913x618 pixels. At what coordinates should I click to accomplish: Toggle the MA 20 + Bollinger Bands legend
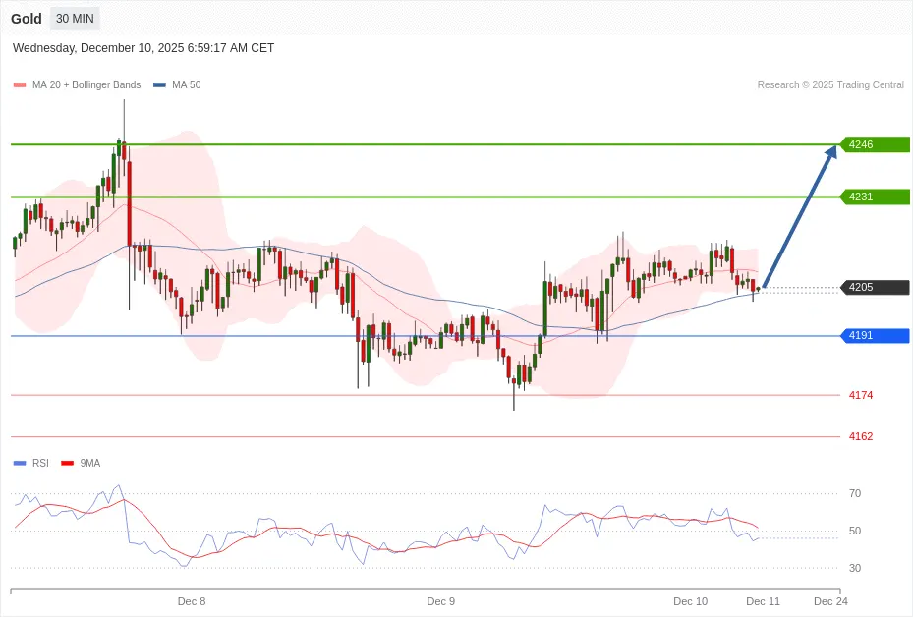pyautogui.click(x=86, y=85)
